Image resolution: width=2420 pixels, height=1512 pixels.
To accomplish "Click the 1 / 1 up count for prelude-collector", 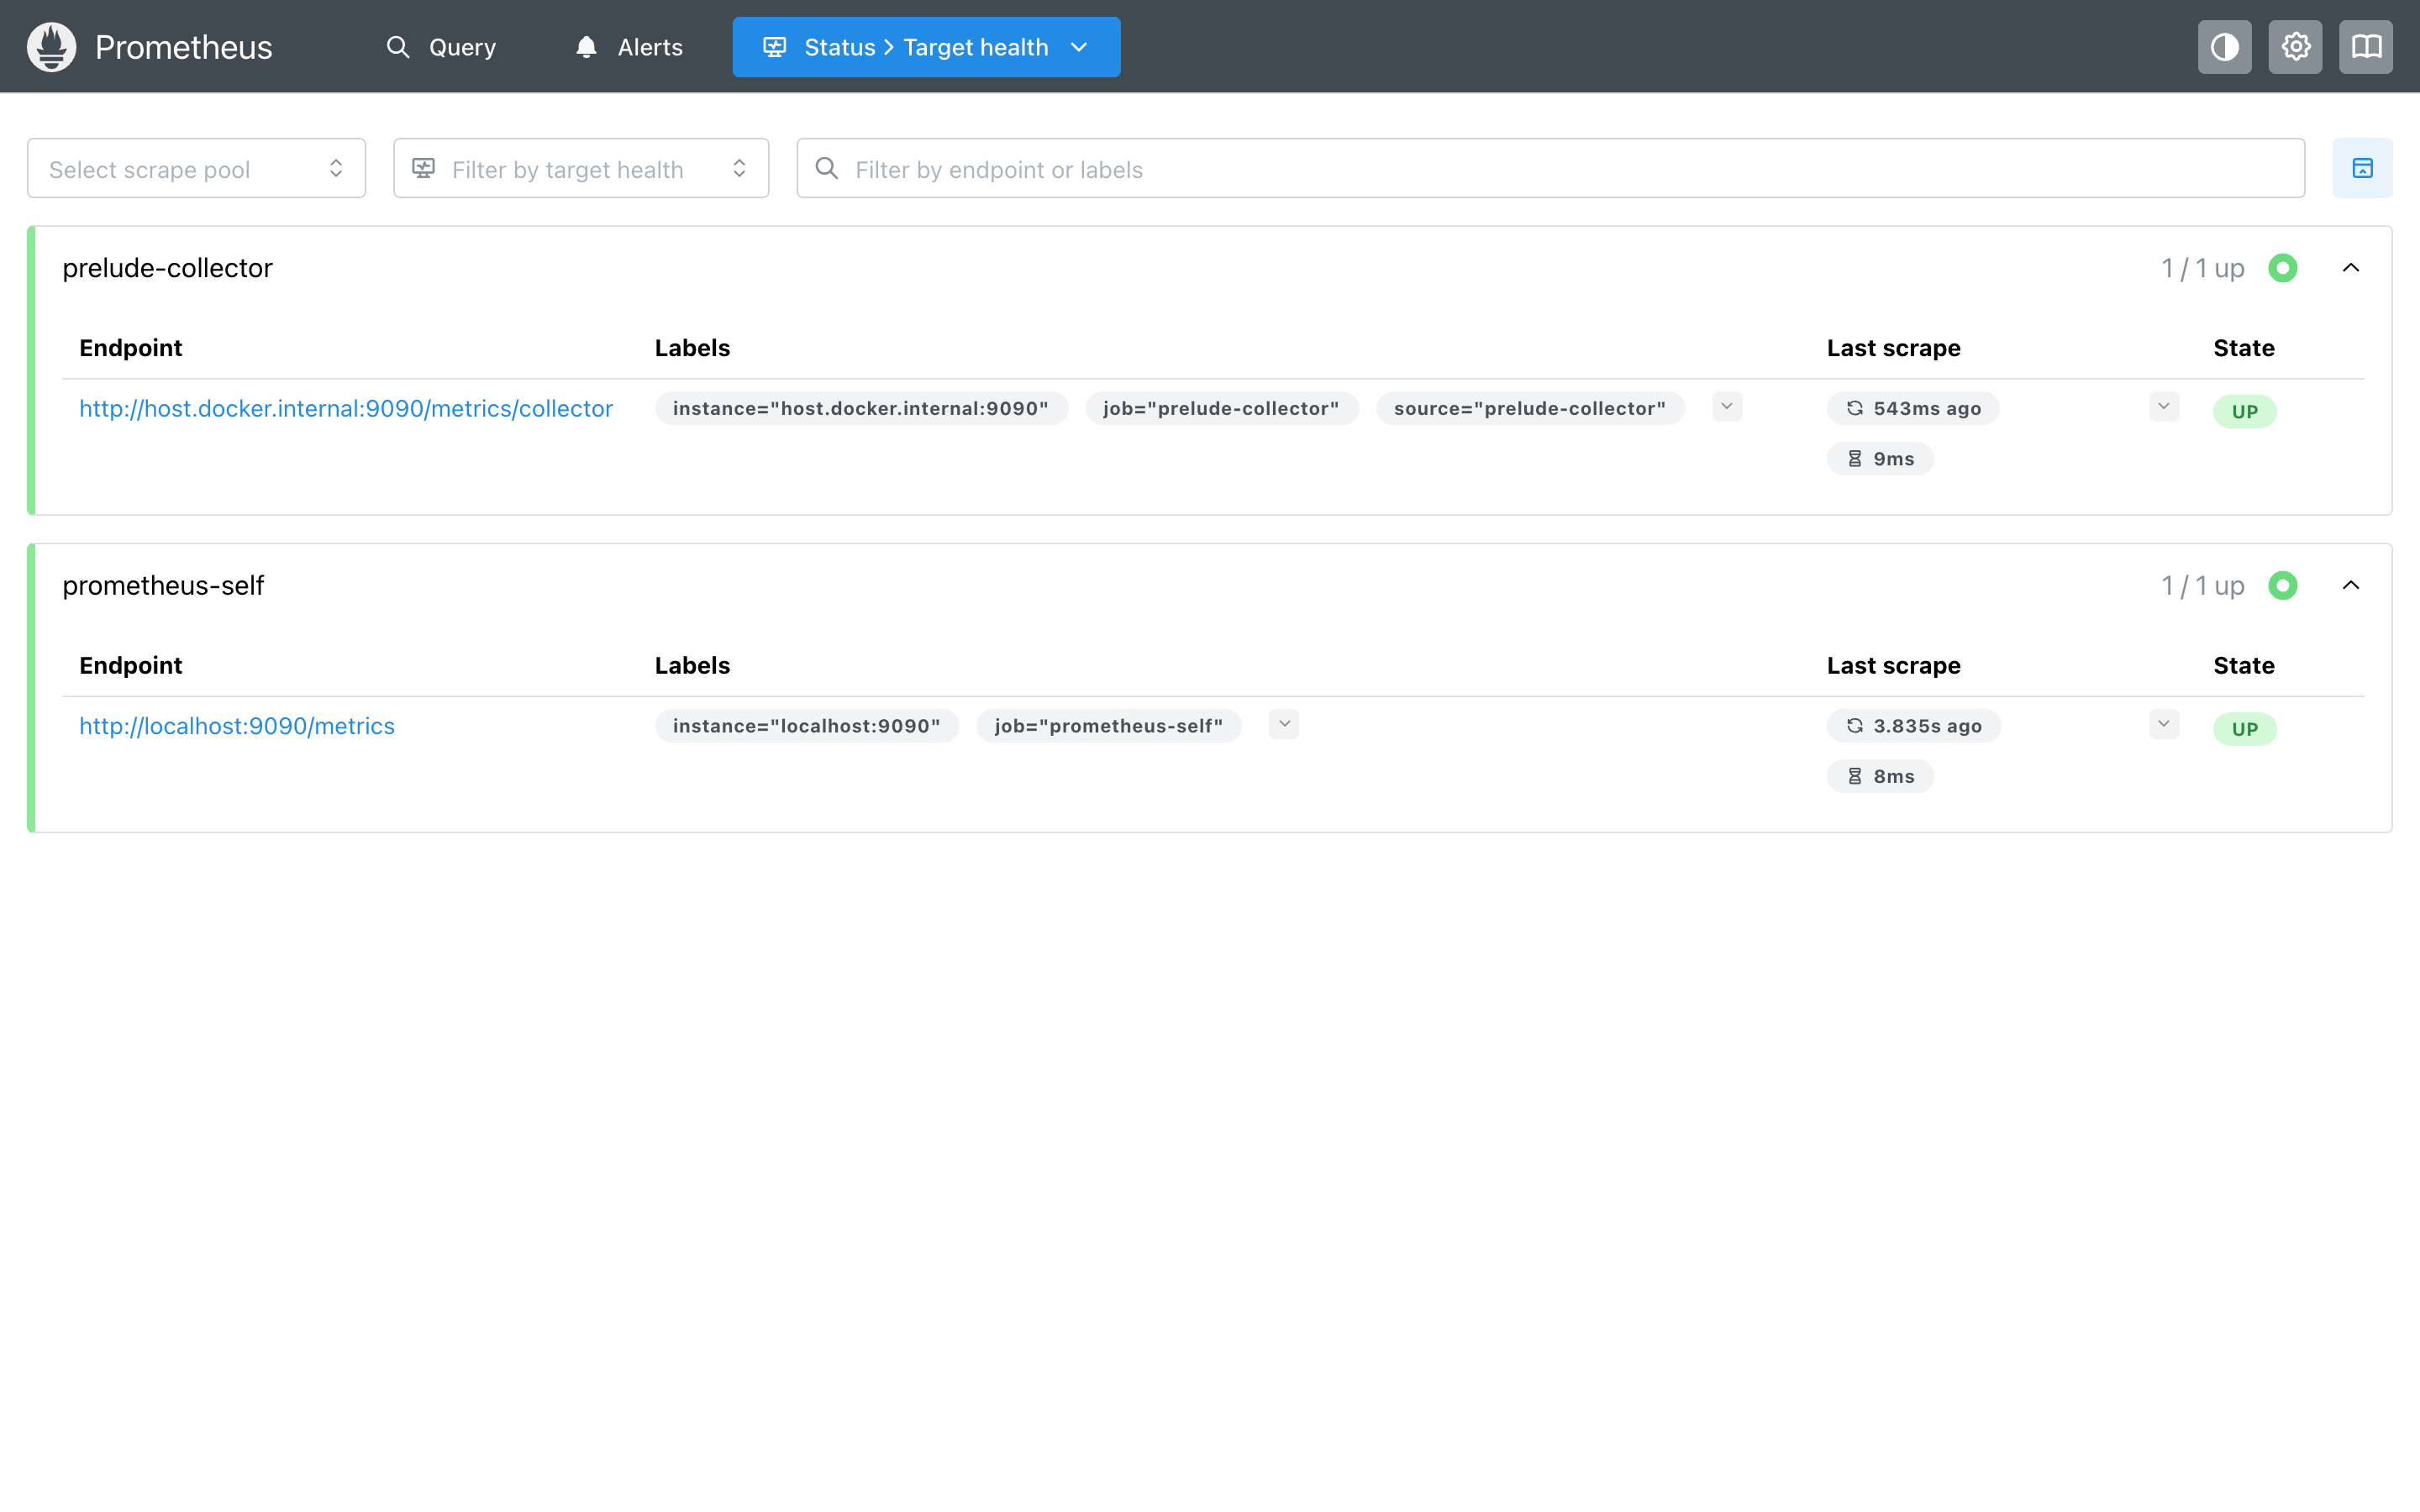I will 2202,268.
